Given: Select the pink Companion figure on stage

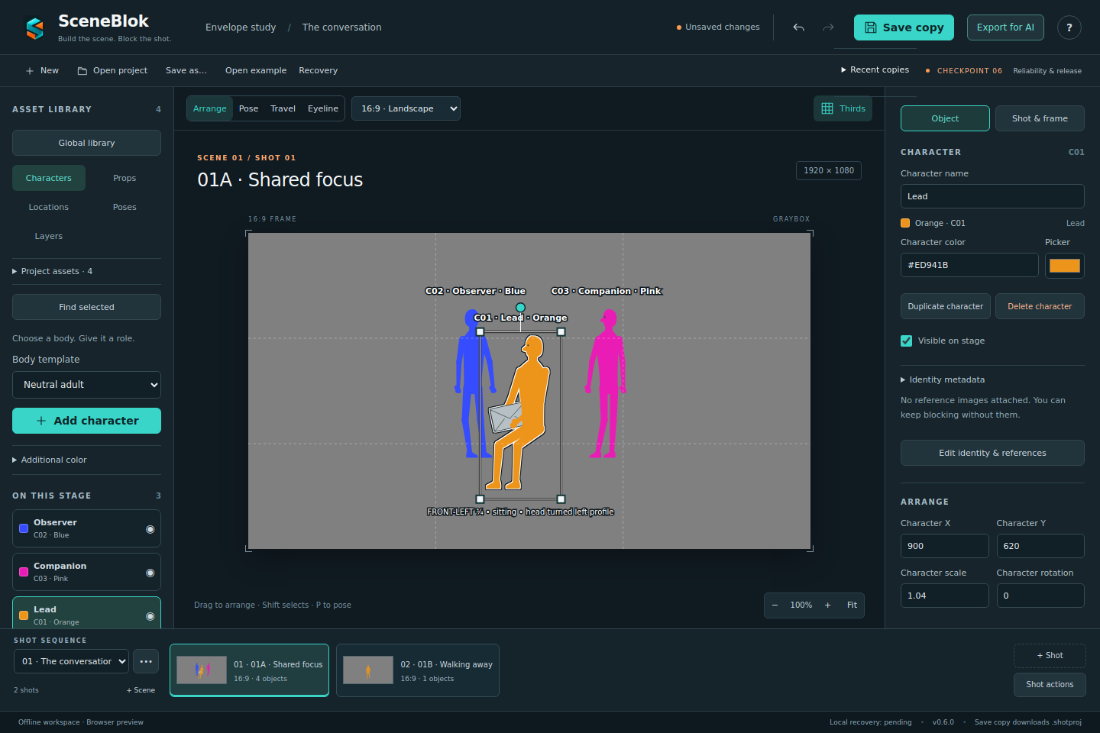Looking at the screenshot, I should click(x=607, y=384).
